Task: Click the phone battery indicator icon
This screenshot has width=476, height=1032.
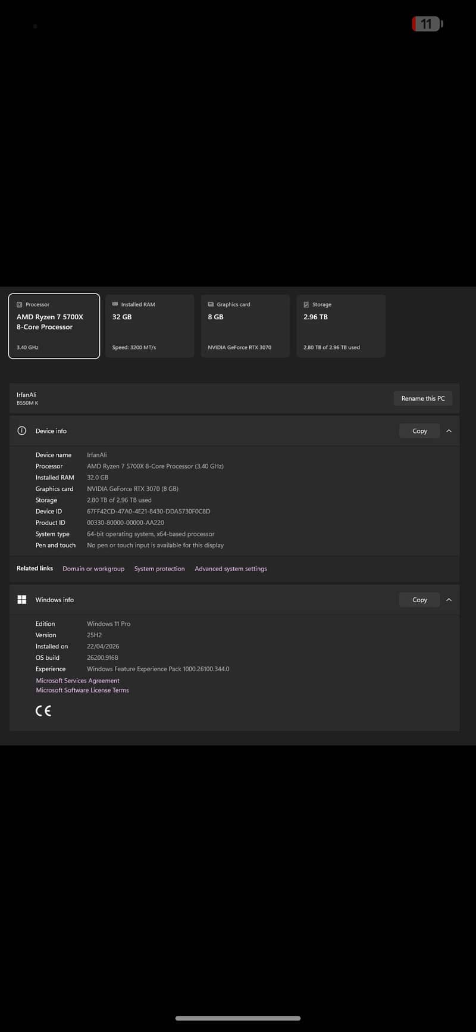Action: coord(428,24)
